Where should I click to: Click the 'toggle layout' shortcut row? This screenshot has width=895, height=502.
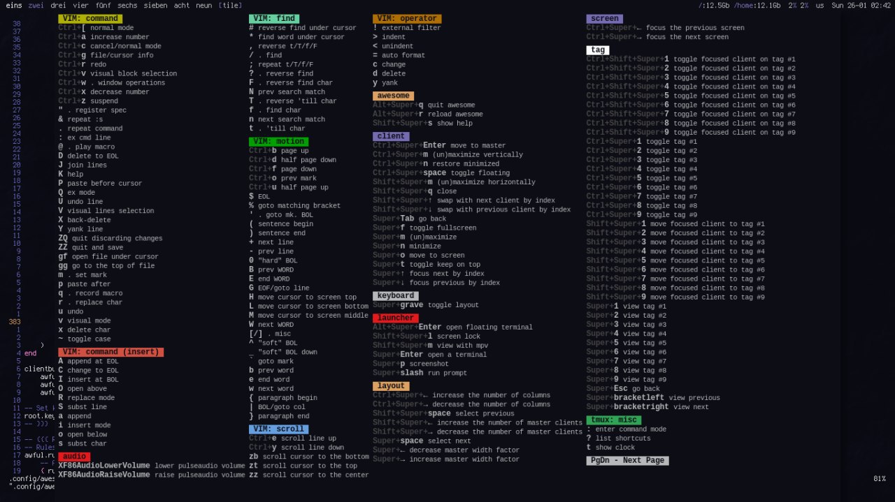click(x=426, y=305)
